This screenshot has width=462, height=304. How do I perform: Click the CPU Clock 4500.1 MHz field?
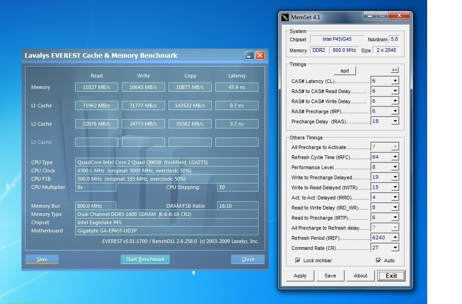coord(167,171)
